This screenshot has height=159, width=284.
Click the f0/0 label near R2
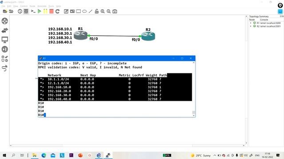point(136,40)
